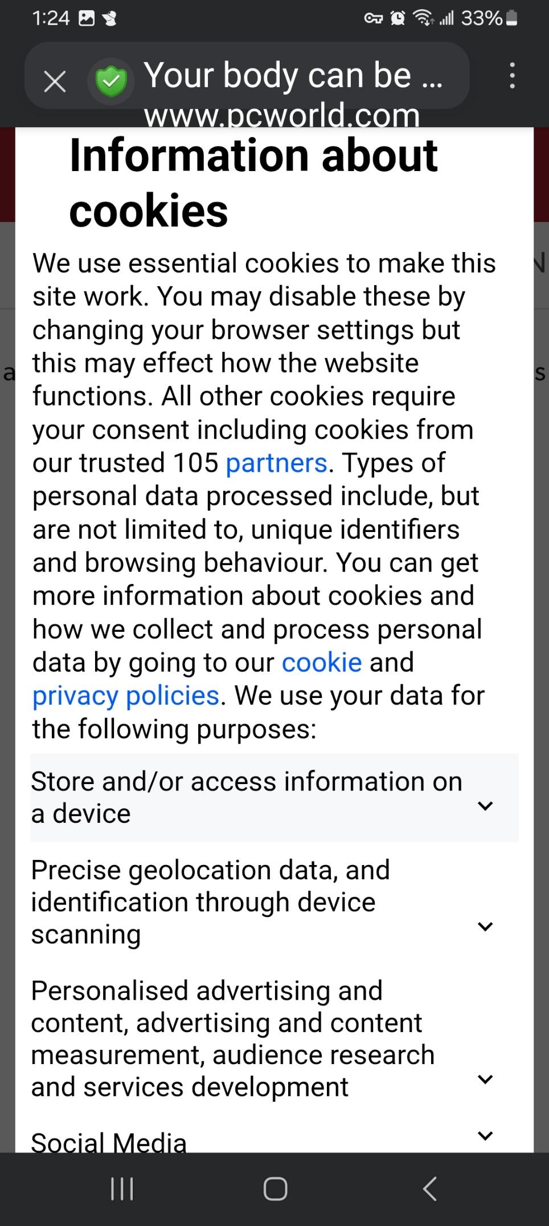Tap the Android home button
This screenshot has width=549, height=1226.
coord(275,1189)
